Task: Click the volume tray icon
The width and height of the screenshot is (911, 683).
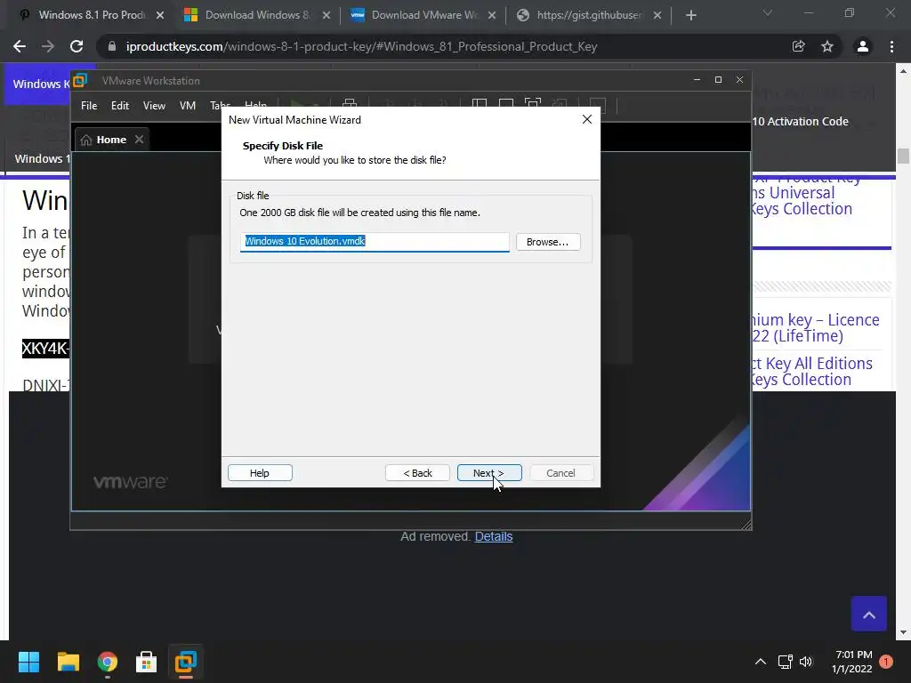Action: tap(806, 662)
